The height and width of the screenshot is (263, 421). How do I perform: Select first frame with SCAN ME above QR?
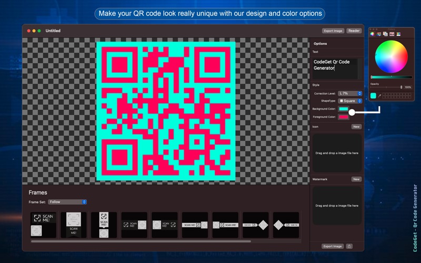pyautogui.click(x=43, y=225)
